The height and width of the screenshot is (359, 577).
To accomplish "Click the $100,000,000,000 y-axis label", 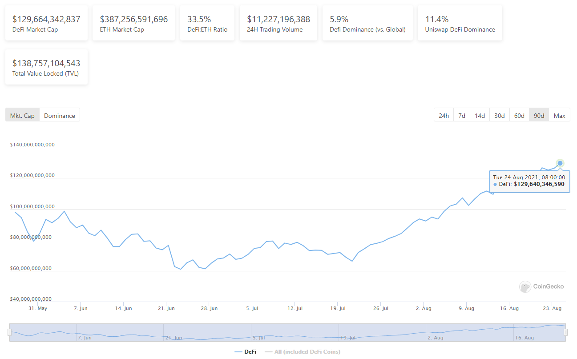I will coord(32,206).
